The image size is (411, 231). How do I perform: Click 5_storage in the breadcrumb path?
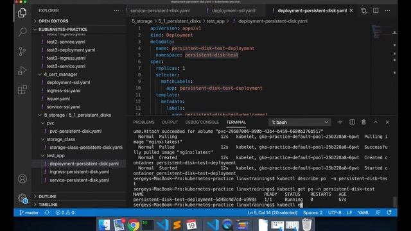click(x=142, y=21)
